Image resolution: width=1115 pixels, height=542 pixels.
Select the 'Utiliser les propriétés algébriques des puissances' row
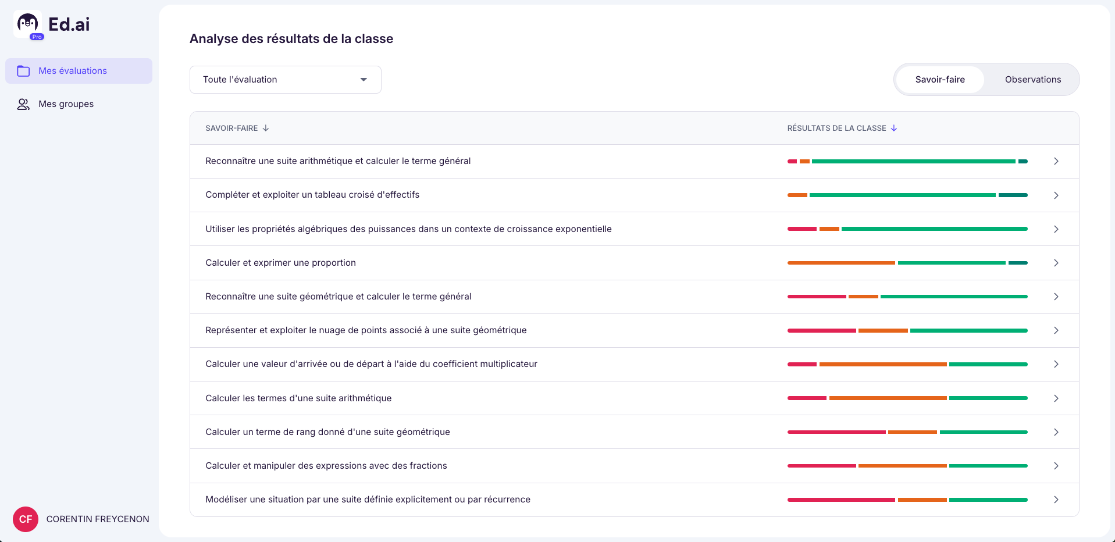point(408,229)
